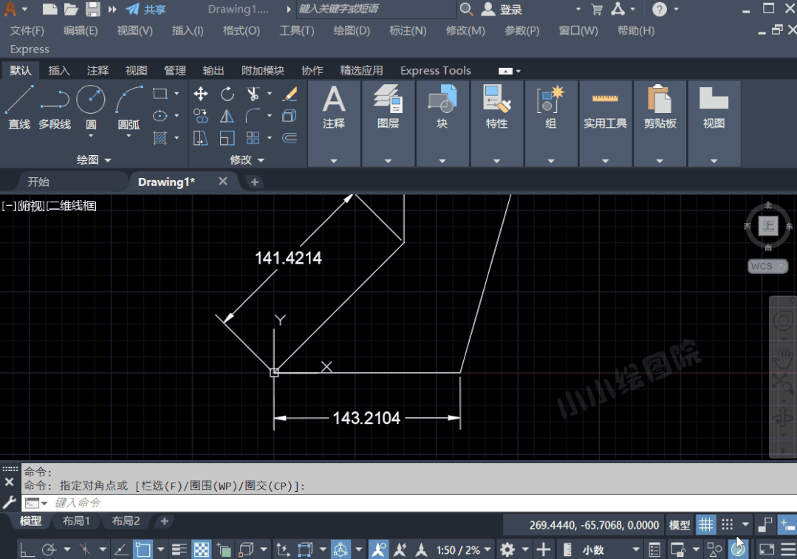Activate the Fillet tool
The height and width of the screenshot is (559, 797).
(x=253, y=116)
